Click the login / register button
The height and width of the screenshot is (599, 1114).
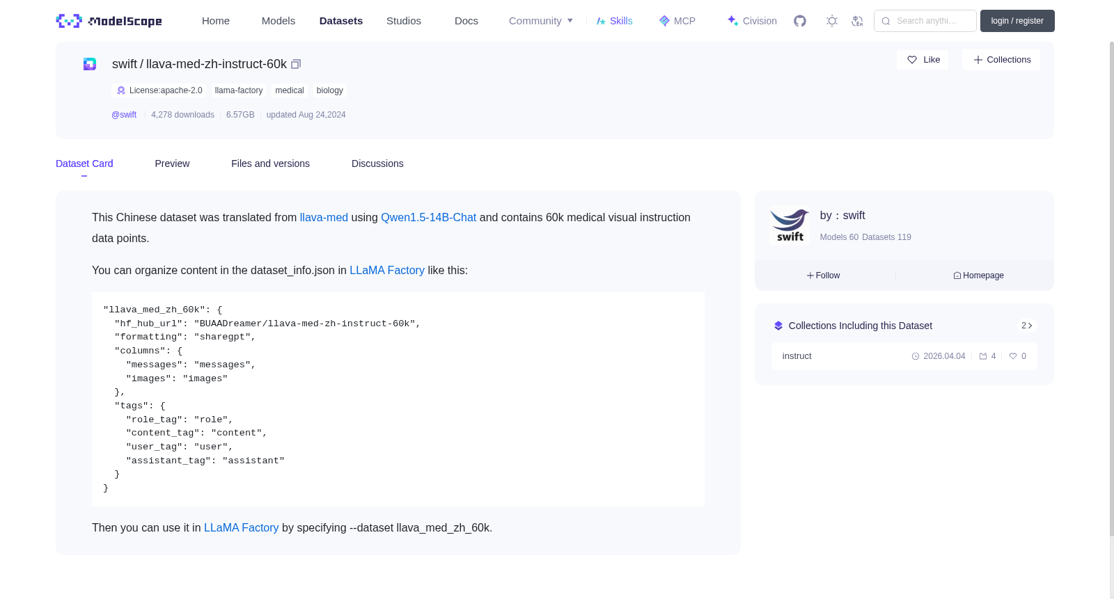[x=1017, y=21]
